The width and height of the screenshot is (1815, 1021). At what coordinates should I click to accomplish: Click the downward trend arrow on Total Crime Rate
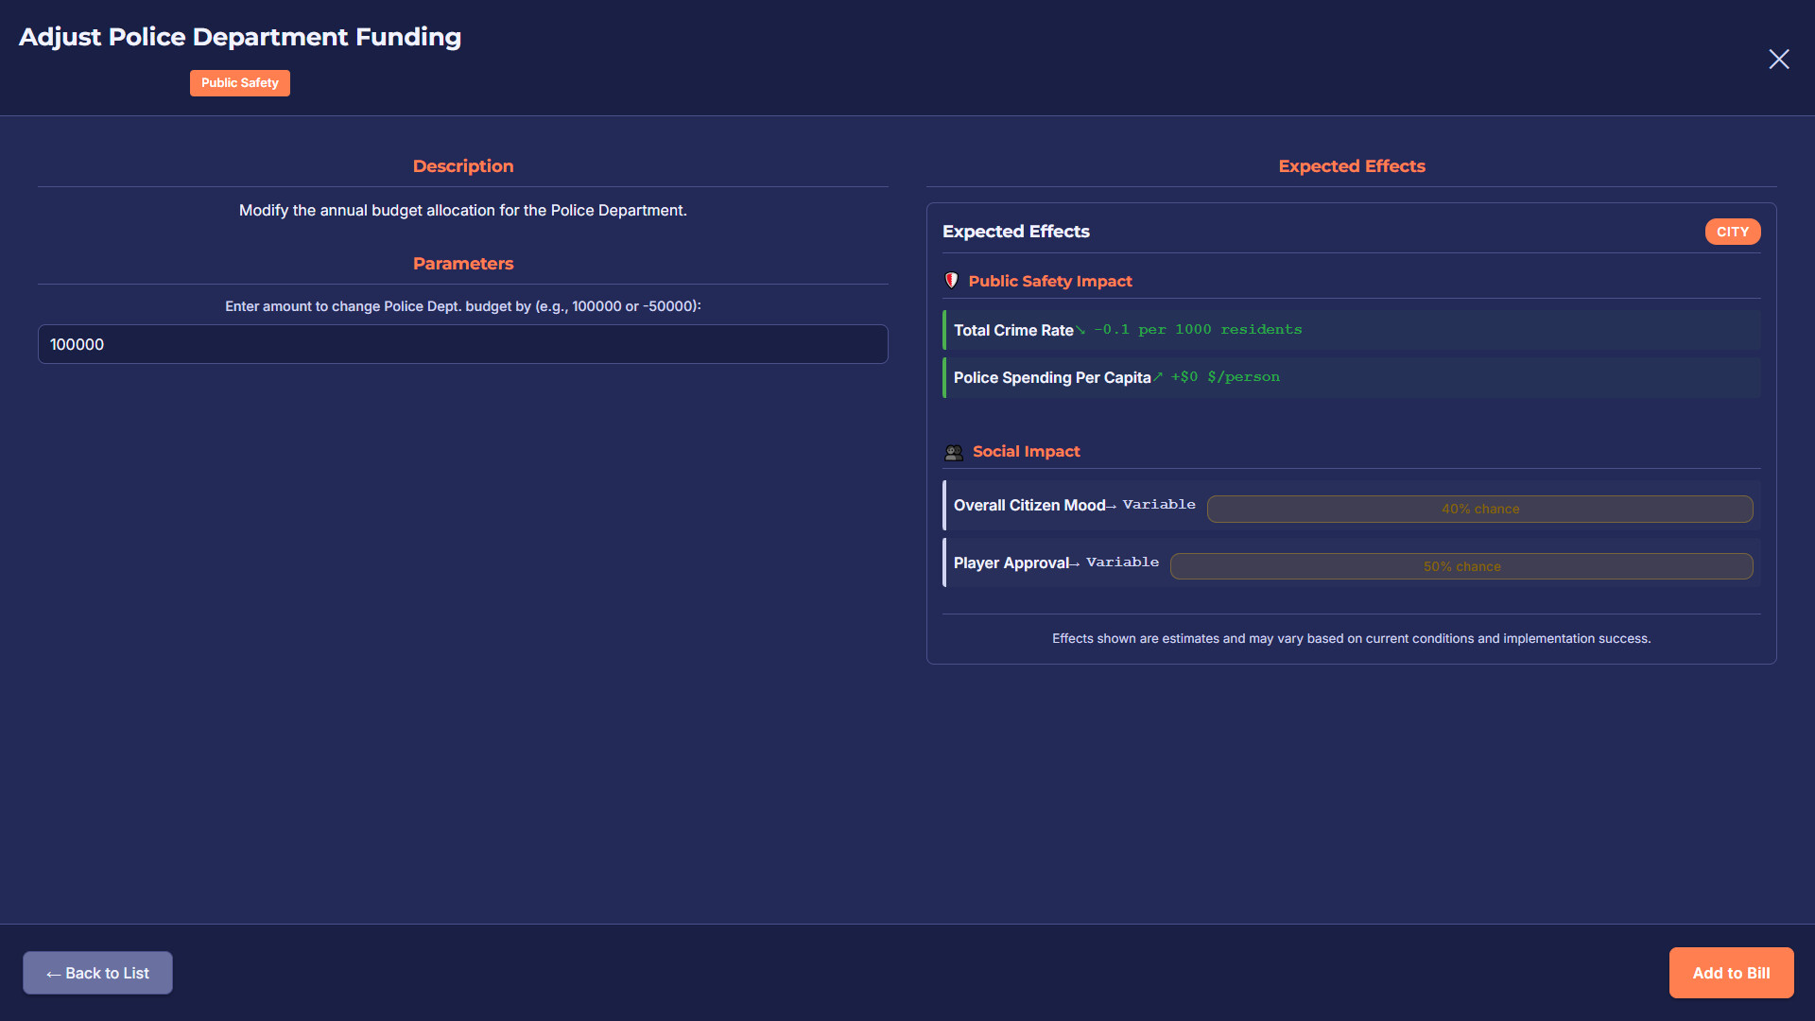tap(1080, 330)
